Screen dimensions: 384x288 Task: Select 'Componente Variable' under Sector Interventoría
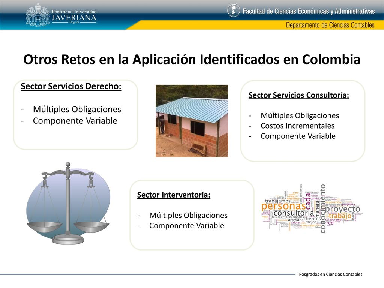187,226
